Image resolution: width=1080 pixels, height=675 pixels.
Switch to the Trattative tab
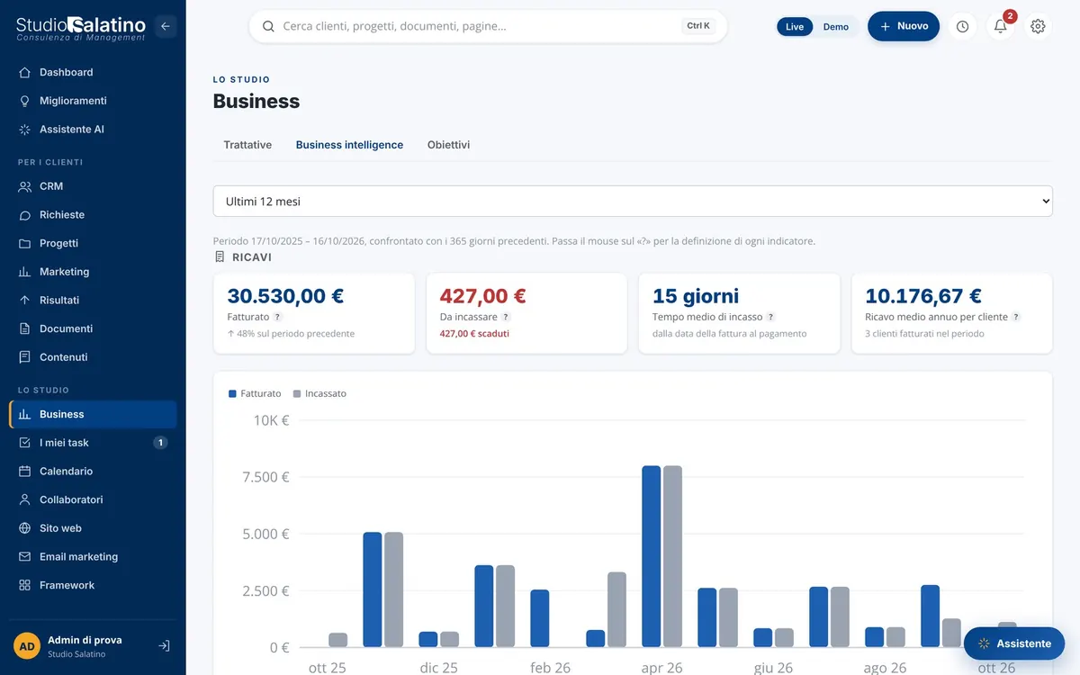[x=247, y=145]
